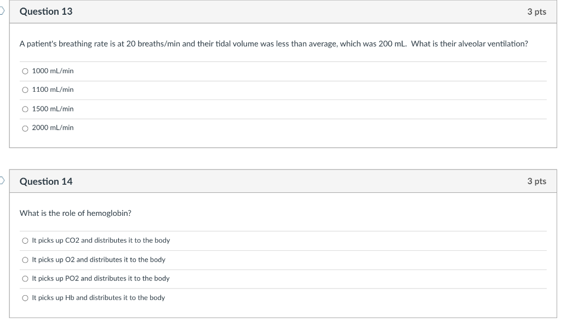Click the alveolar ventilation question text
The width and height of the screenshot is (561, 329).
pos(274,44)
